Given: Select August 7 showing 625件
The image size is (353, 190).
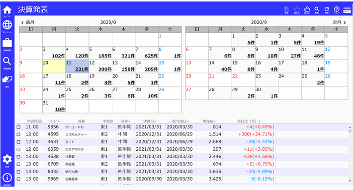Looking at the screenshot, I should [147, 53].
